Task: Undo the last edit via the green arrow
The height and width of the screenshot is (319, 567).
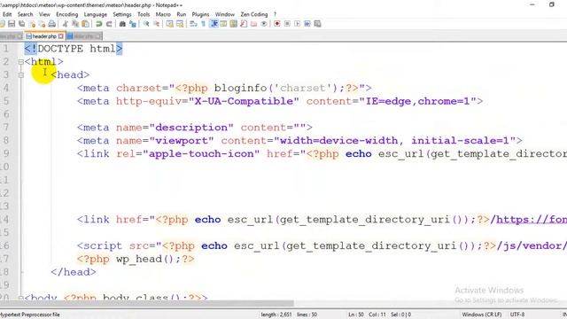Action: [98, 24]
